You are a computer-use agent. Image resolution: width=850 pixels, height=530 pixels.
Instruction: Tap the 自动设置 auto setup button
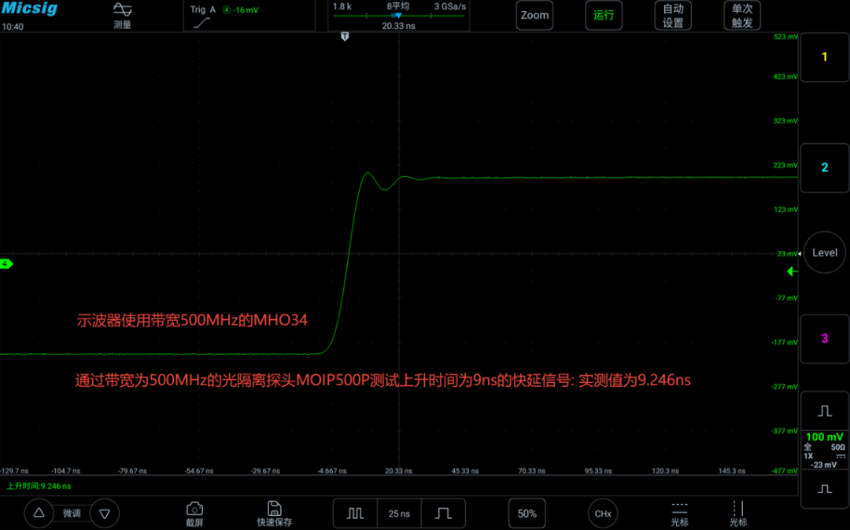pos(673,15)
